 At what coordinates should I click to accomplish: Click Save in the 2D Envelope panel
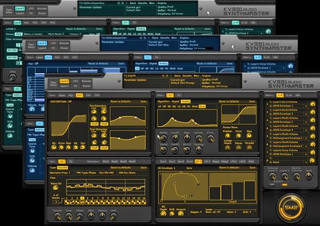point(252,167)
